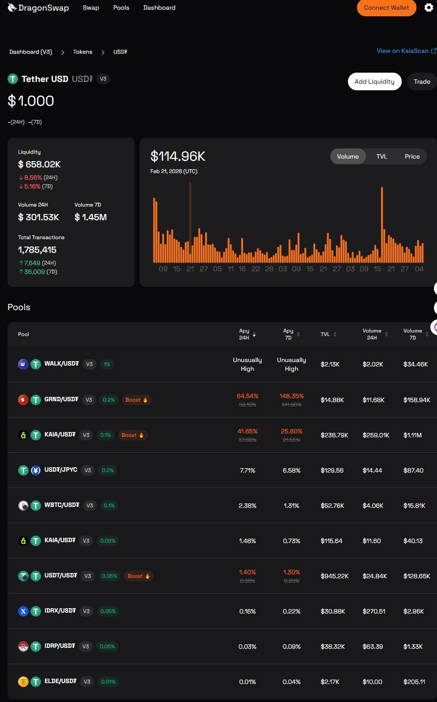Image resolution: width=437 pixels, height=702 pixels.
Task: Click the DragonSwap logo
Action: click(38, 7)
